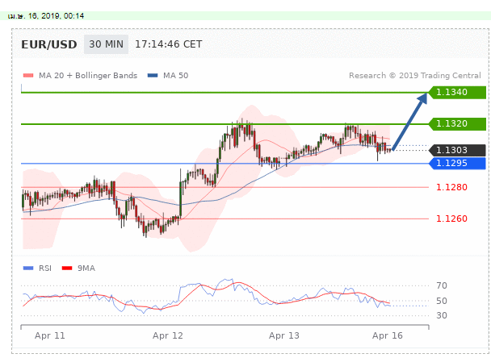The image size is (491, 358).
Task: Click Research © 2019 Trading Central credit
Action: pos(415,75)
